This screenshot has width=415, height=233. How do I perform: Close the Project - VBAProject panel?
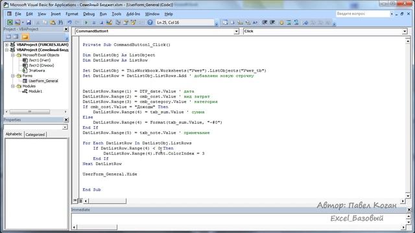coord(66,29)
